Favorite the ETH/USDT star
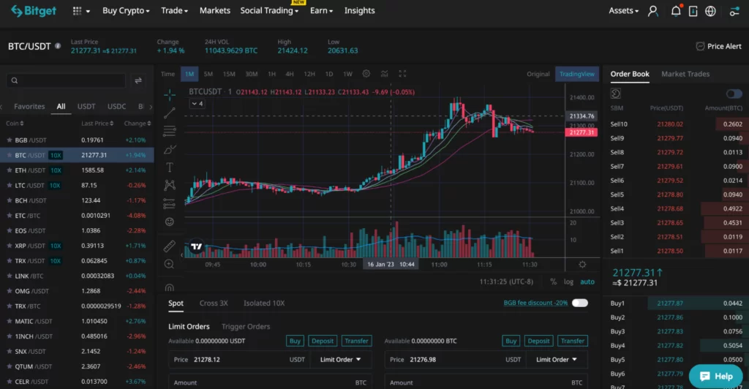The image size is (749, 389). (x=9, y=170)
